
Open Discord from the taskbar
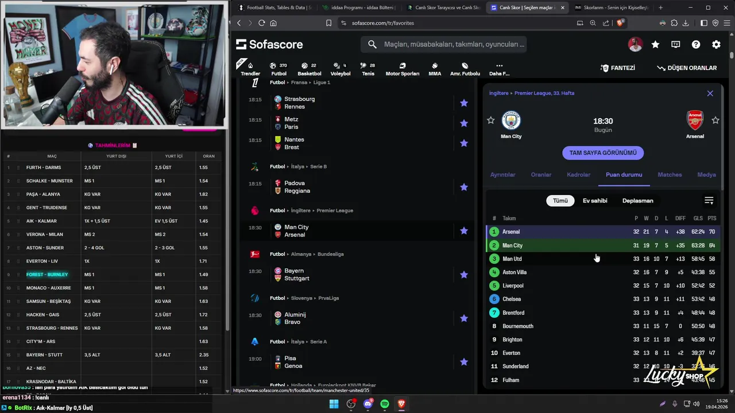368,404
